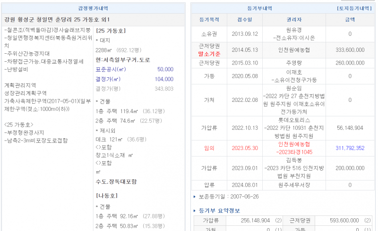Click the red 말소기준 label
The height and width of the screenshot is (231, 378).
pyautogui.click(x=209, y=53)
